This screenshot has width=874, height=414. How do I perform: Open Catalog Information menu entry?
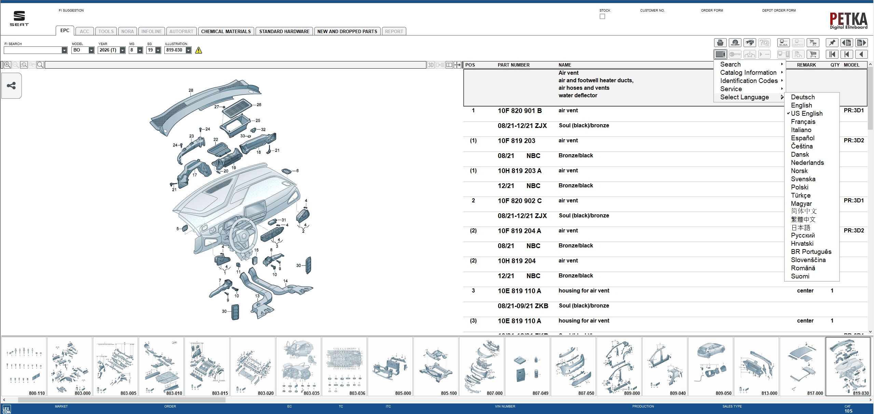click(748, 73)
